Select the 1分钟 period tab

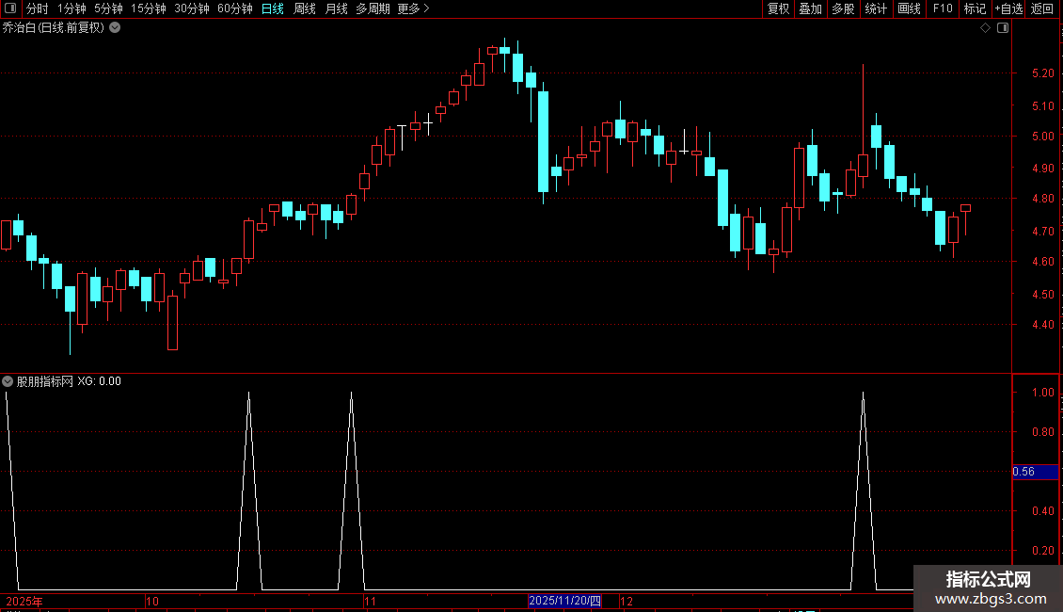click(71, 8)
